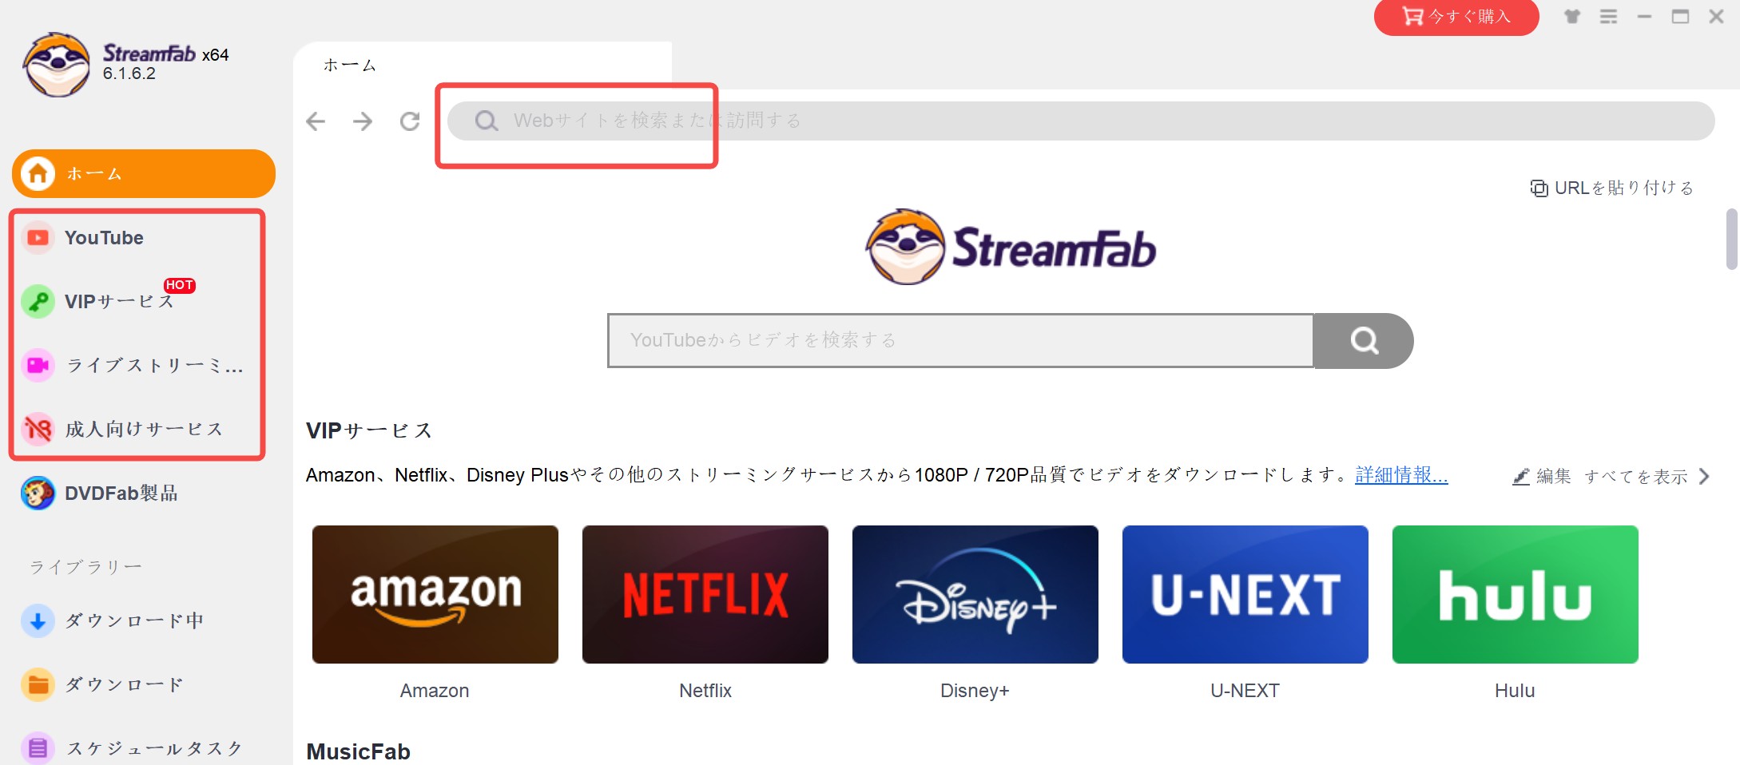Screen dimensions: 1740x765
Task: Go back with the left arrow
Action: (316, 121)
